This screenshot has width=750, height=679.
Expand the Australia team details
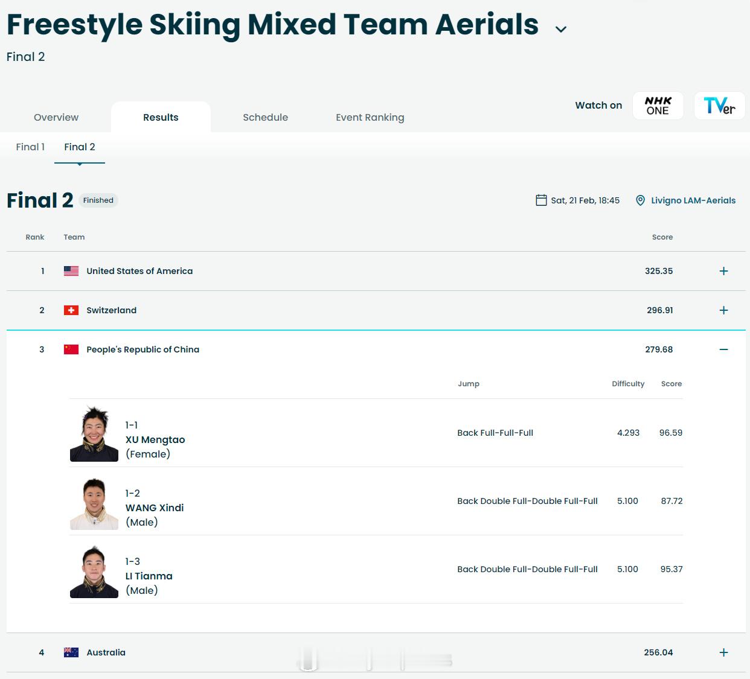723,652
